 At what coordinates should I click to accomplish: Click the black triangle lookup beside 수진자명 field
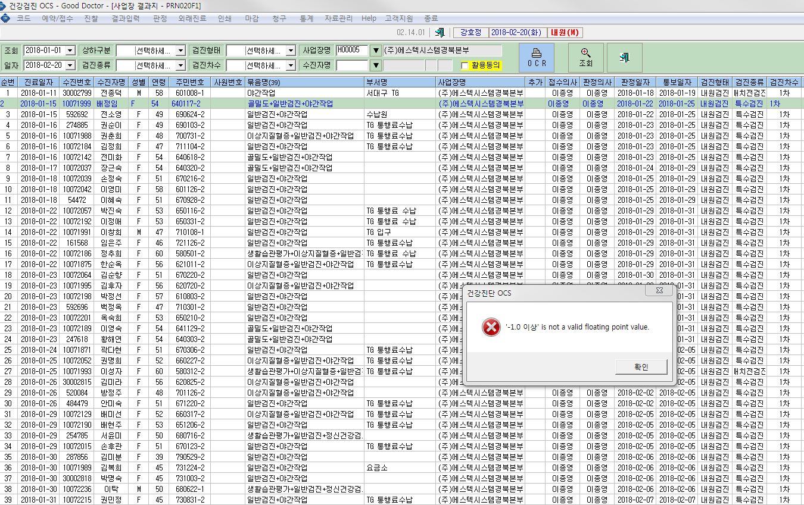[x=376, y=65]
